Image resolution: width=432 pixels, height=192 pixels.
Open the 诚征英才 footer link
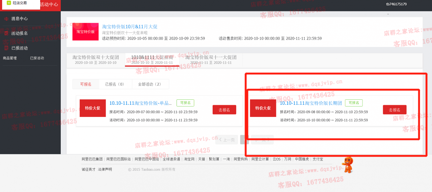89,169
